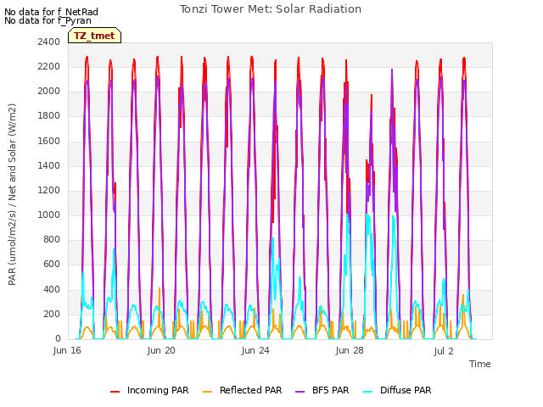Click the Jun 24 x-axis label
This screenshot has height=407, width=543.
point(255,350)
